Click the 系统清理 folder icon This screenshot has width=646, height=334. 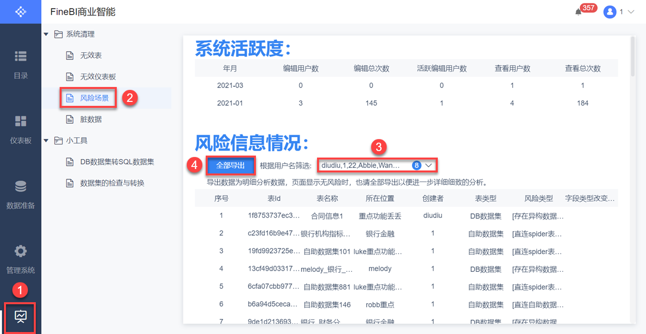[x=58, y=34]
